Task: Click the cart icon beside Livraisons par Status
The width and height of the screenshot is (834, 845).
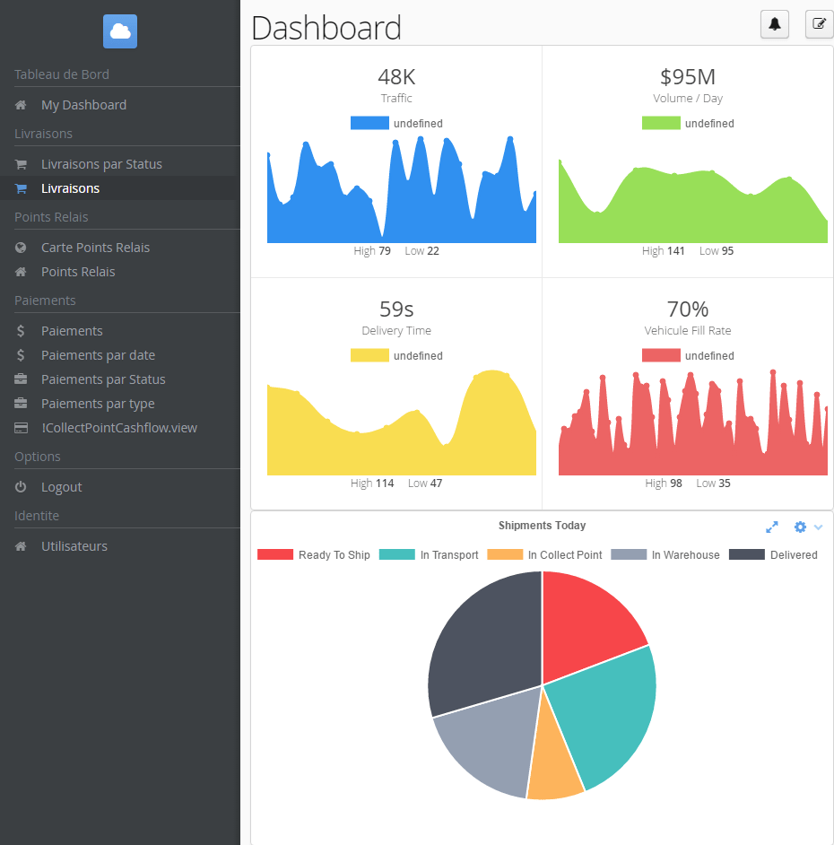Action: point(21,164)
